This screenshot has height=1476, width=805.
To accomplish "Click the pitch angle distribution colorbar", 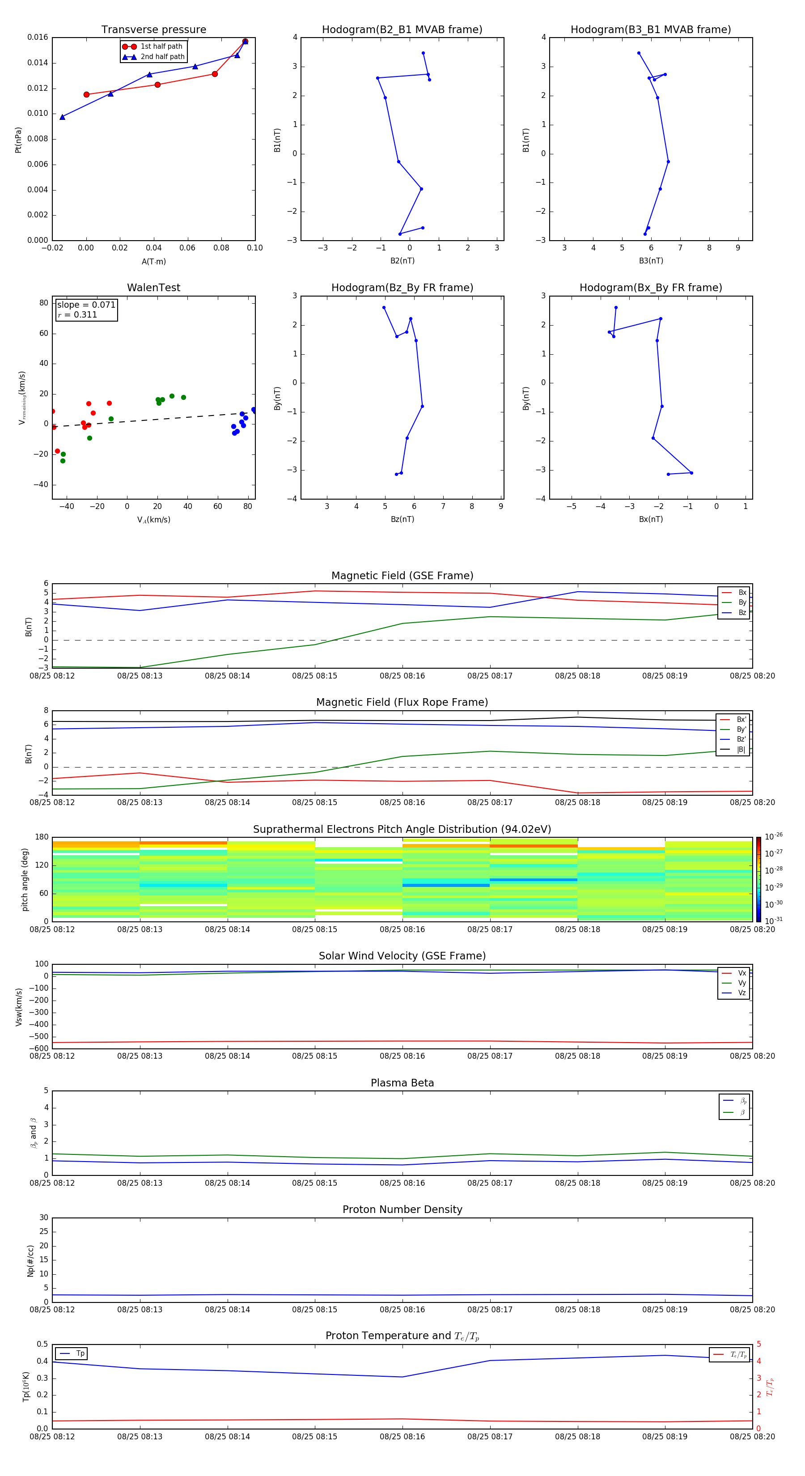I will pos(758,879).
